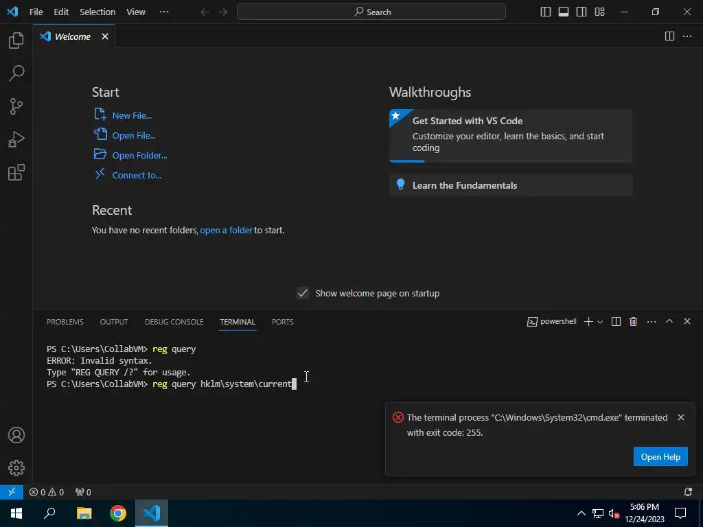Open the Accounts menu icon
Image resolution: width=703 pixels, height=527 pixels.
click(16, 435)
